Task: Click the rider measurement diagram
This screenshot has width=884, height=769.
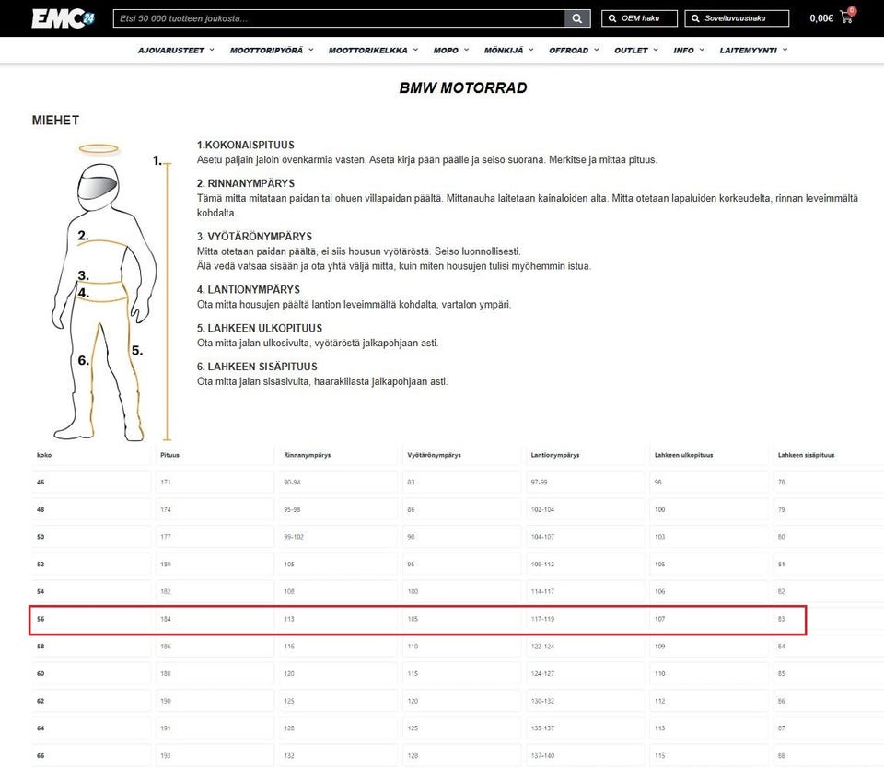Action: pyautogui.click(x=111, y=292)
